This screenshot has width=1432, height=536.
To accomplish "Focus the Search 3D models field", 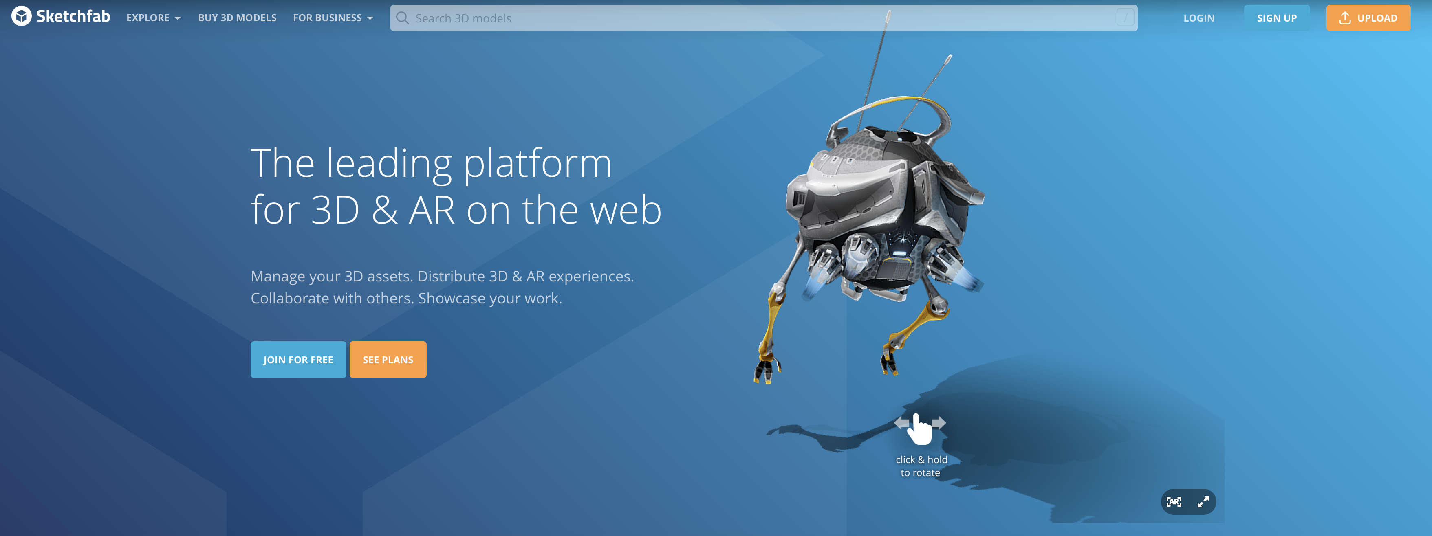I will [763, 18].
